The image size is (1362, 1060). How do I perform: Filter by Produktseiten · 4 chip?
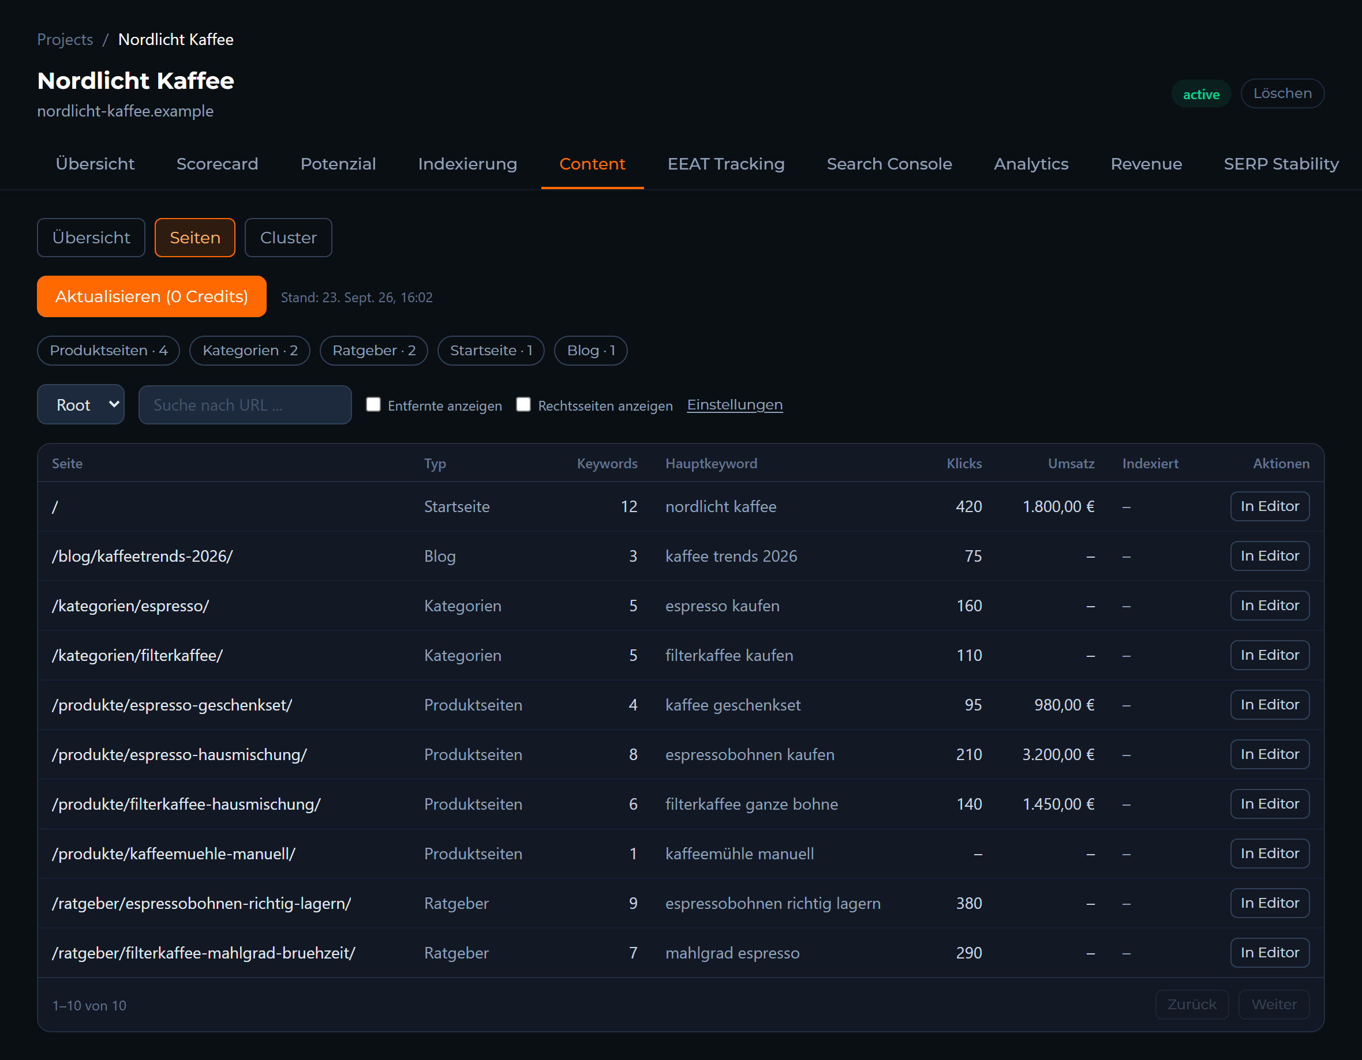tap(108, 350)
